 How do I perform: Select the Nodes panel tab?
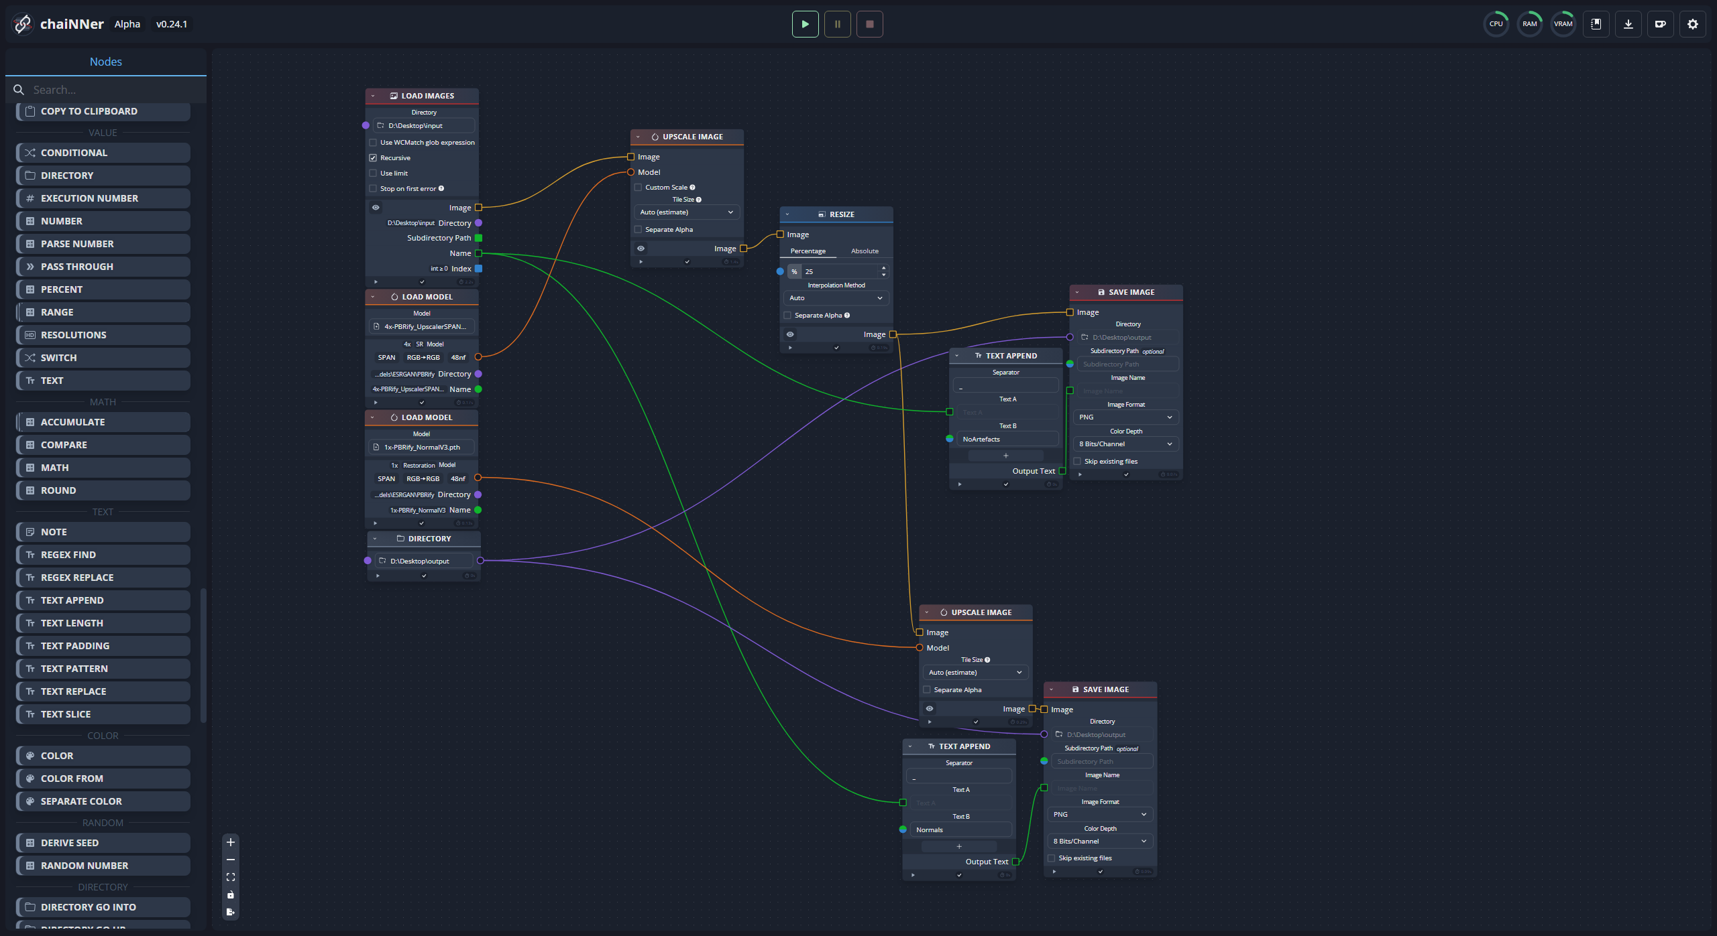tap(106, 62)
